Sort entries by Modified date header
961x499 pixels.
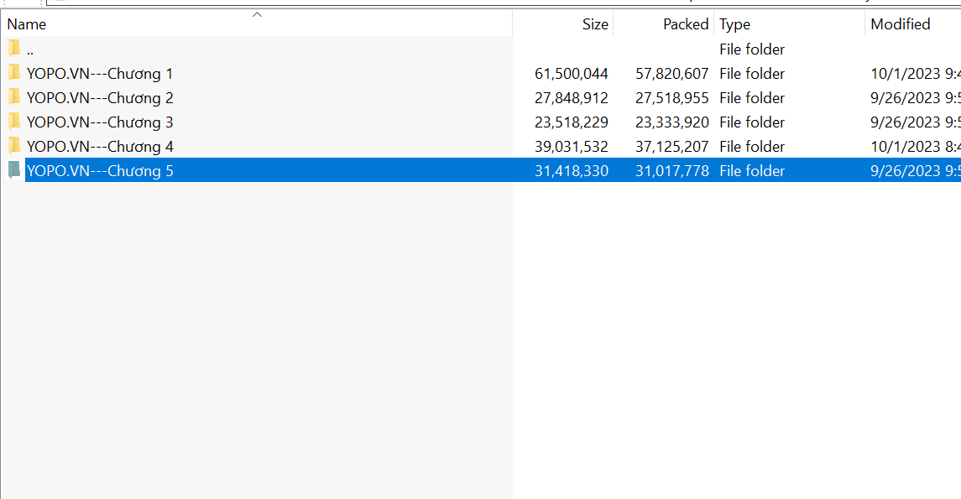coord(900,24)
